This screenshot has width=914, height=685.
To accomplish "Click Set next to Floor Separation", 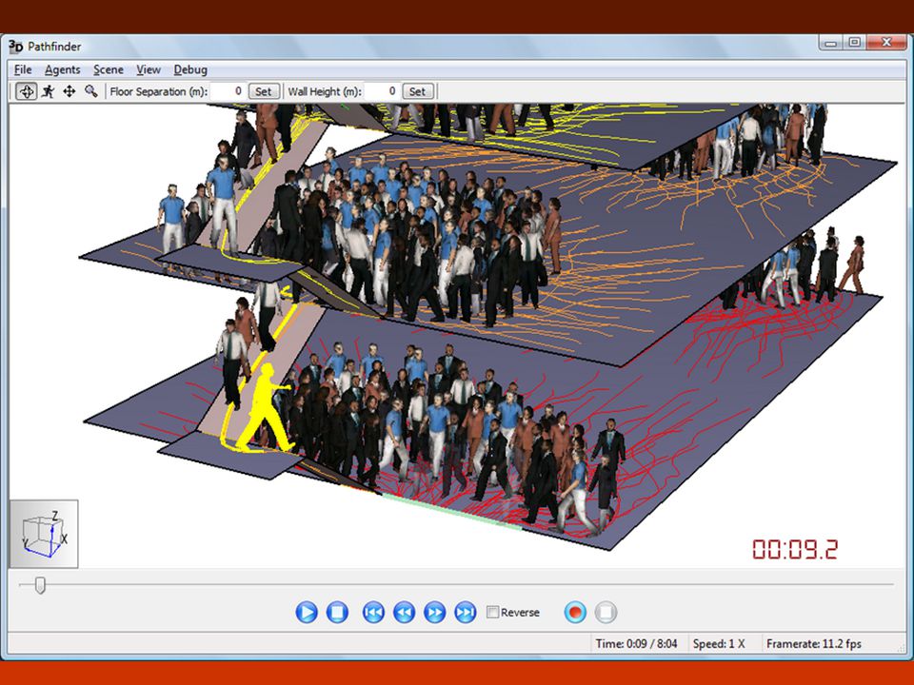I will point(264,91).
